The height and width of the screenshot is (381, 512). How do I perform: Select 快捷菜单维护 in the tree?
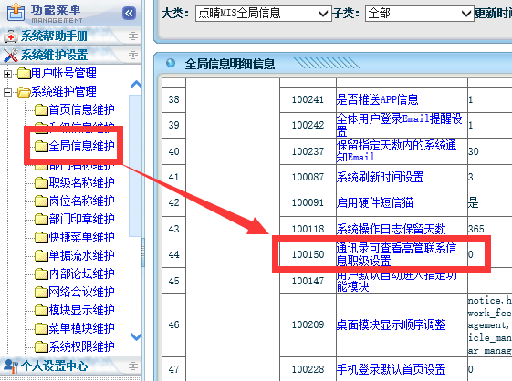point(81,237)
